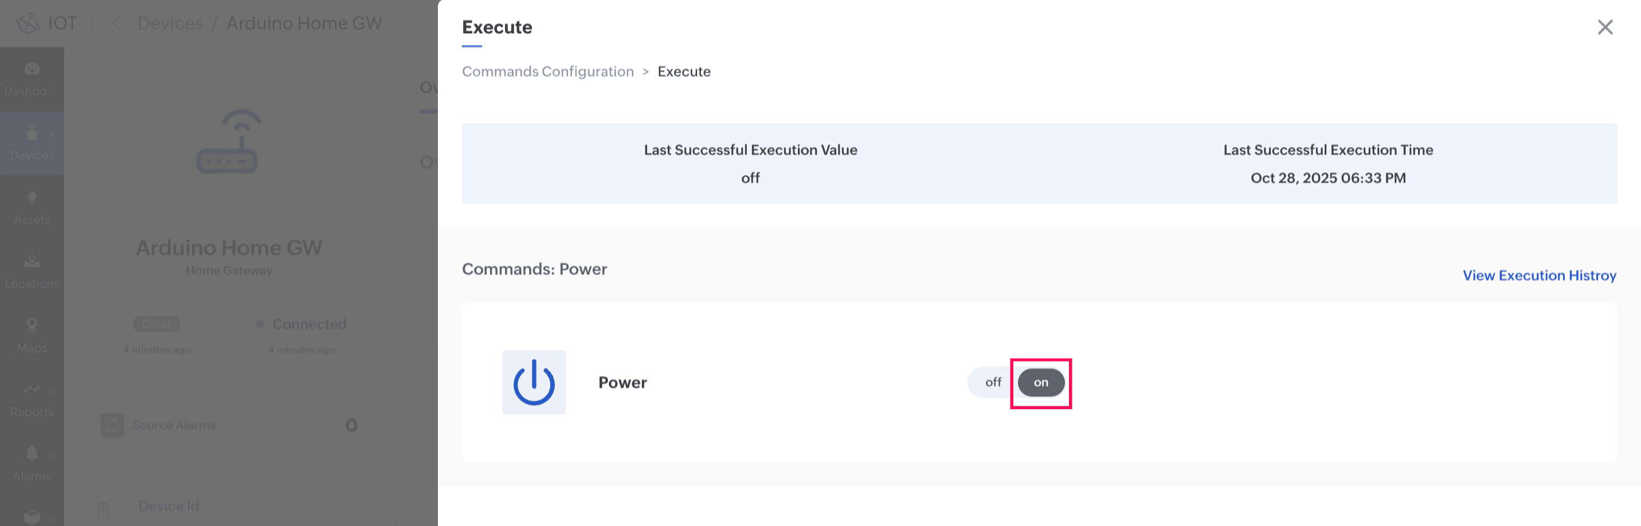The image size is (1641, 526).
Task: Click the router device image
Action: click(x=228, y=142)
